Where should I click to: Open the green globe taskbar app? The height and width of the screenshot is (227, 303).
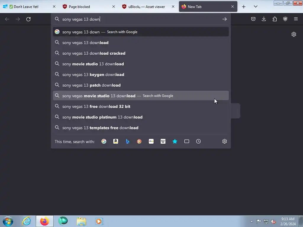(63, 221)
